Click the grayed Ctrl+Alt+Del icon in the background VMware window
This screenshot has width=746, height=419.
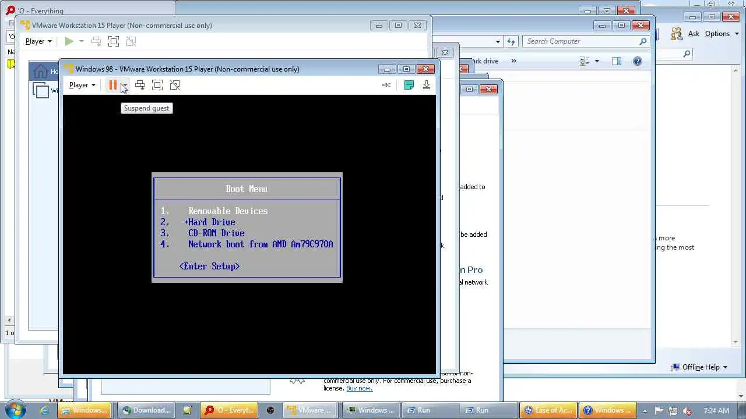(96, 41)
